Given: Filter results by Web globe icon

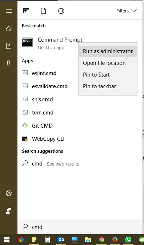Looking at the screenshot, I should coord(61,11).
